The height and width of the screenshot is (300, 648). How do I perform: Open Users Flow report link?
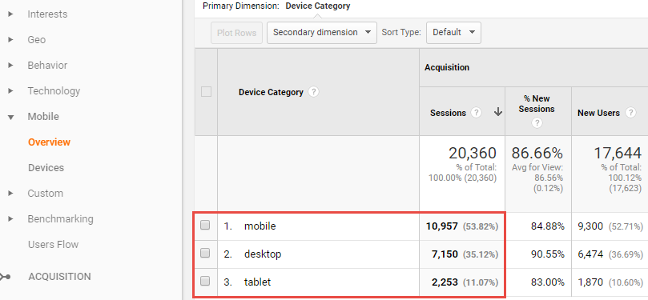coord(53,245)
